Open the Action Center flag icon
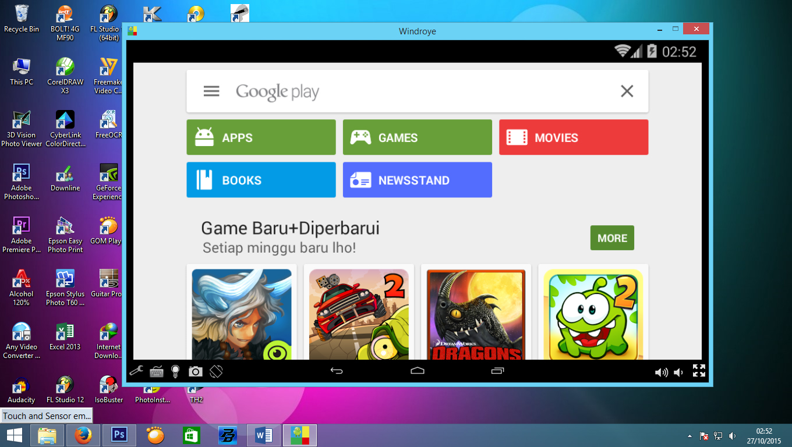 click(704, 435)
